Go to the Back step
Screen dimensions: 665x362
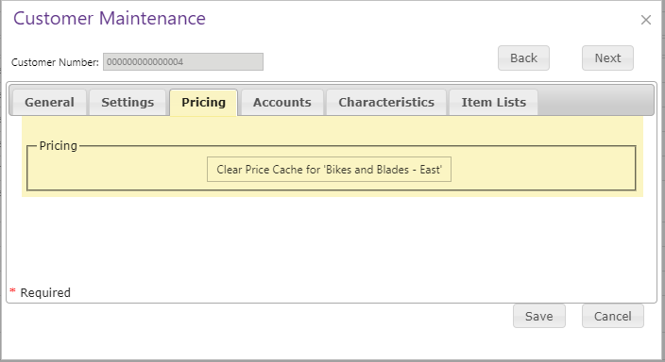coord(523,58)
